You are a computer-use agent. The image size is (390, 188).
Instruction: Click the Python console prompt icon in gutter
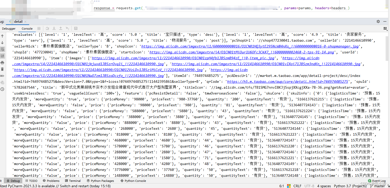click(x=2, y=83)
